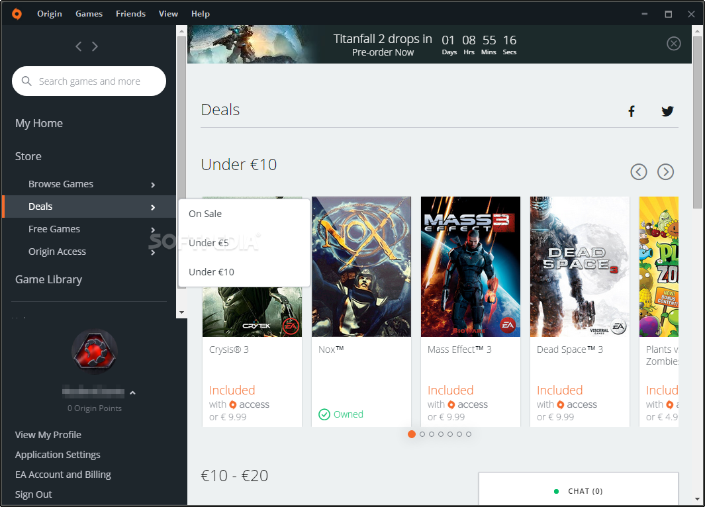
Task: Expand Origin Access submenu arrow
Action: point(153,252)
